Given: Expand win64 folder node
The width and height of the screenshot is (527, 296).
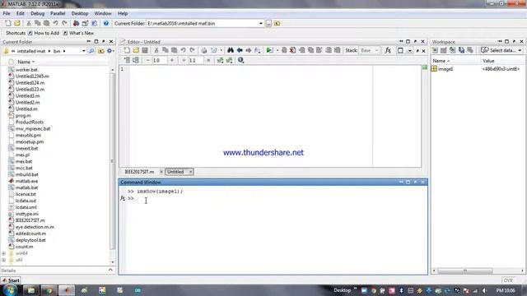Looking at the screenshot, I should [x=3, y=253].
